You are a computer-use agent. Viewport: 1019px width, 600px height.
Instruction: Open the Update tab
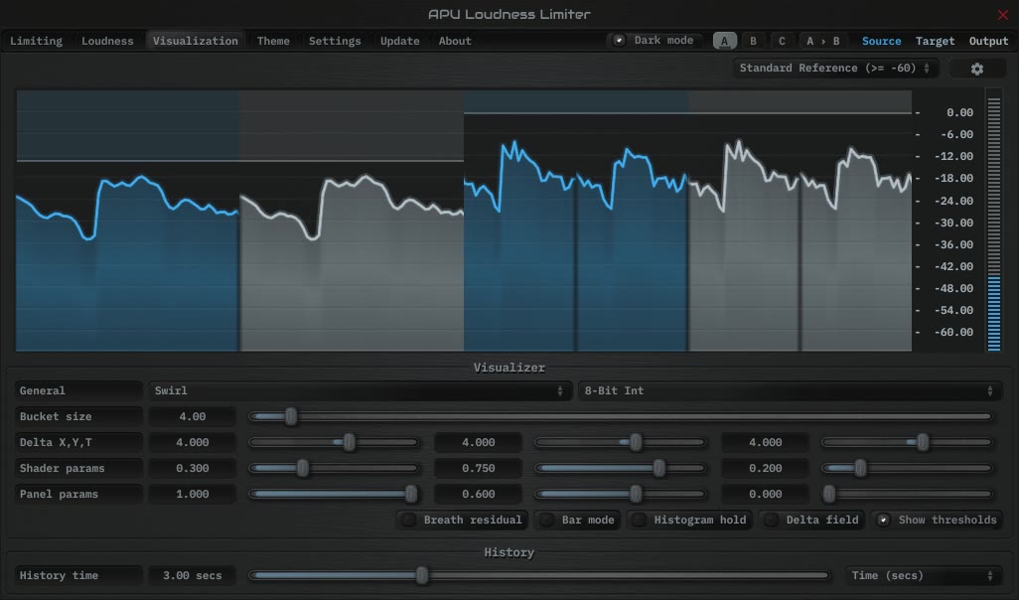point(399,41)
